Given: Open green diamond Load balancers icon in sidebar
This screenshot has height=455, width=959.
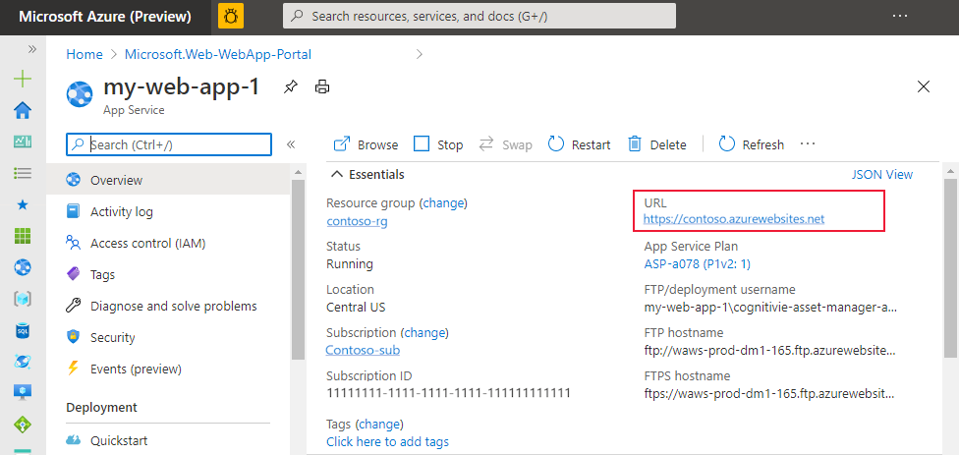Looking at the screenshot, I should click(x=23, y=424).
